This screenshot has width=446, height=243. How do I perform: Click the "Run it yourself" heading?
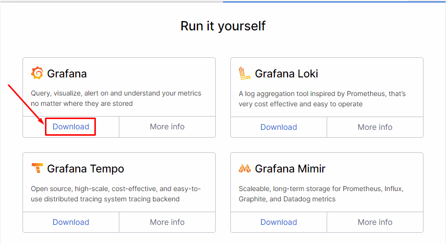coord(223,26)
